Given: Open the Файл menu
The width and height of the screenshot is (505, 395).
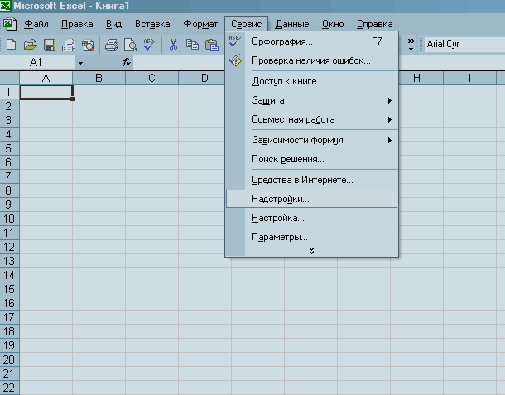Looking at the screenshot, I should coord(36,24).
